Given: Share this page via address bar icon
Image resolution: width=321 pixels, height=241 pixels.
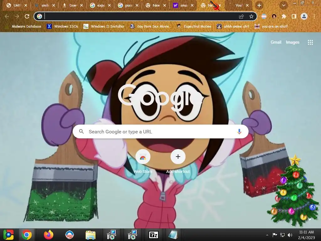Looking at the screenshot, I should (x=241, y=16).
